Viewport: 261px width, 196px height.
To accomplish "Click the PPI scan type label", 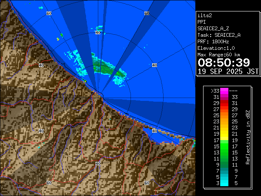I will coord(202,22).
